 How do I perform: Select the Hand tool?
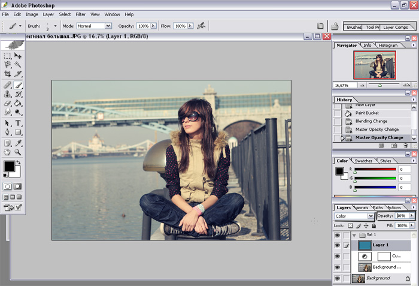coord(7,152)
